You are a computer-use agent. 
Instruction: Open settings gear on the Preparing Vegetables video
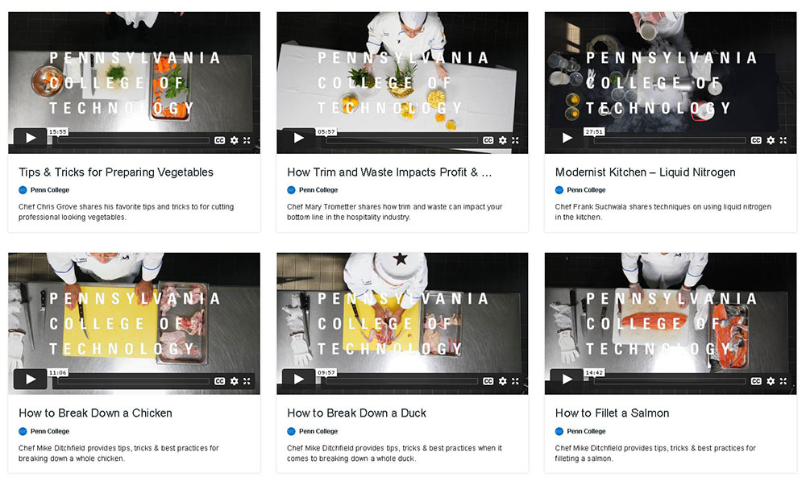[235, 140]
